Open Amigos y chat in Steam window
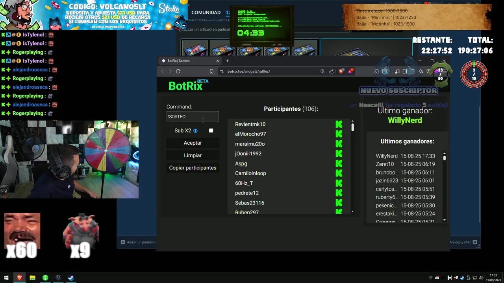This screenshot has height=283, width=504. (463, 242)
